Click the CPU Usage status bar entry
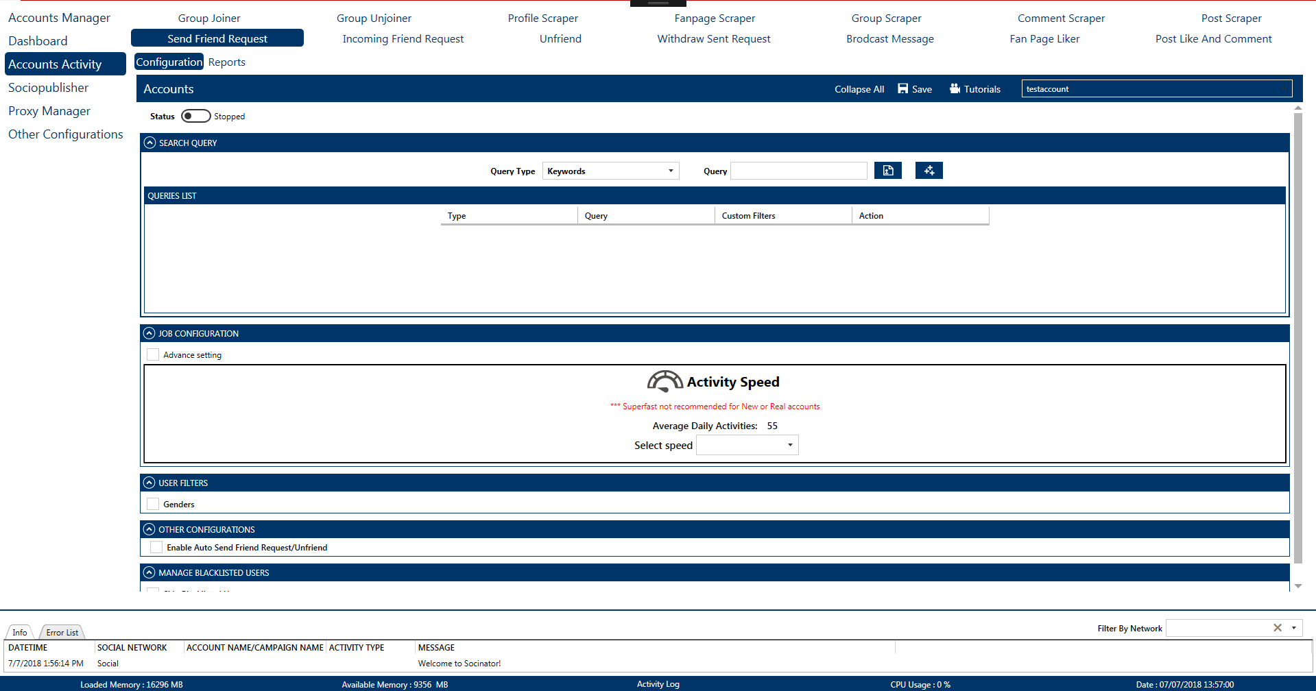This screenshot has height=691, width=1316. [x=920, y=684]
